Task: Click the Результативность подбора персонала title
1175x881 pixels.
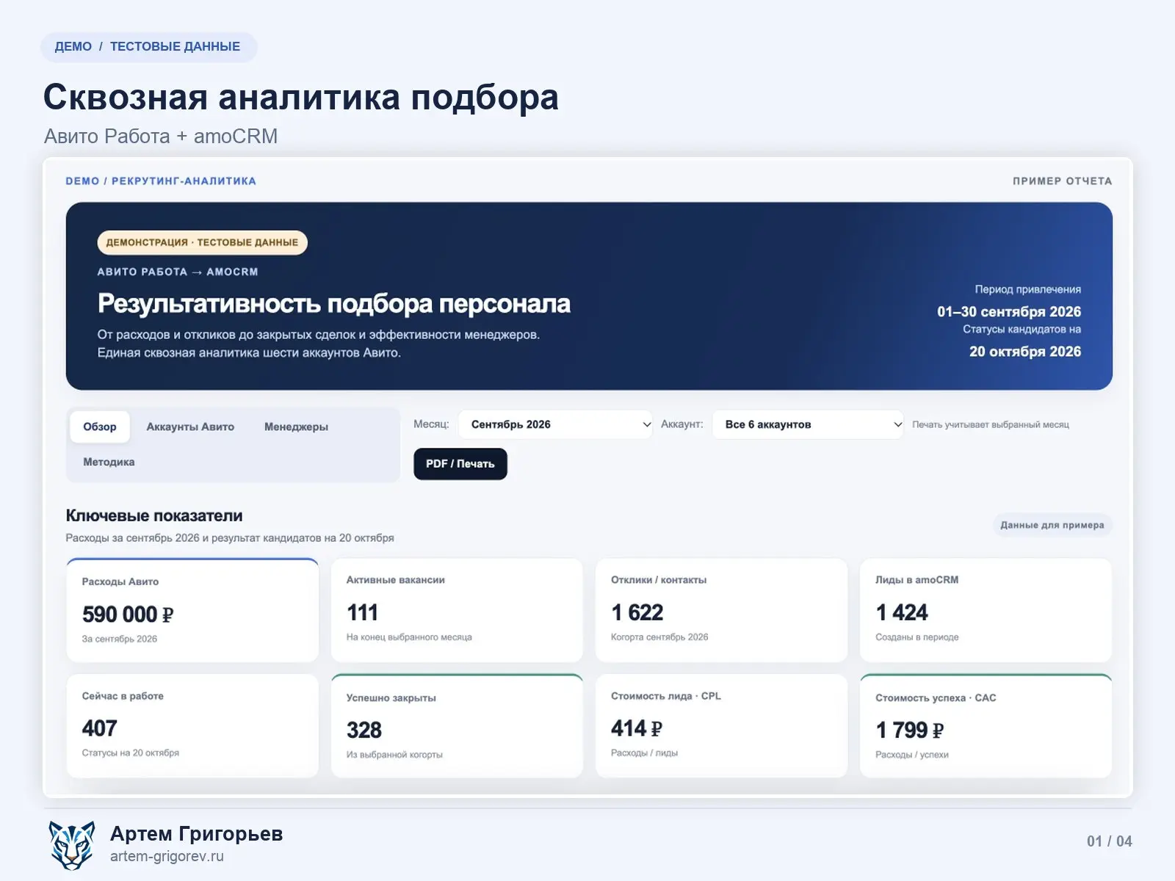Action: (334, 303)
